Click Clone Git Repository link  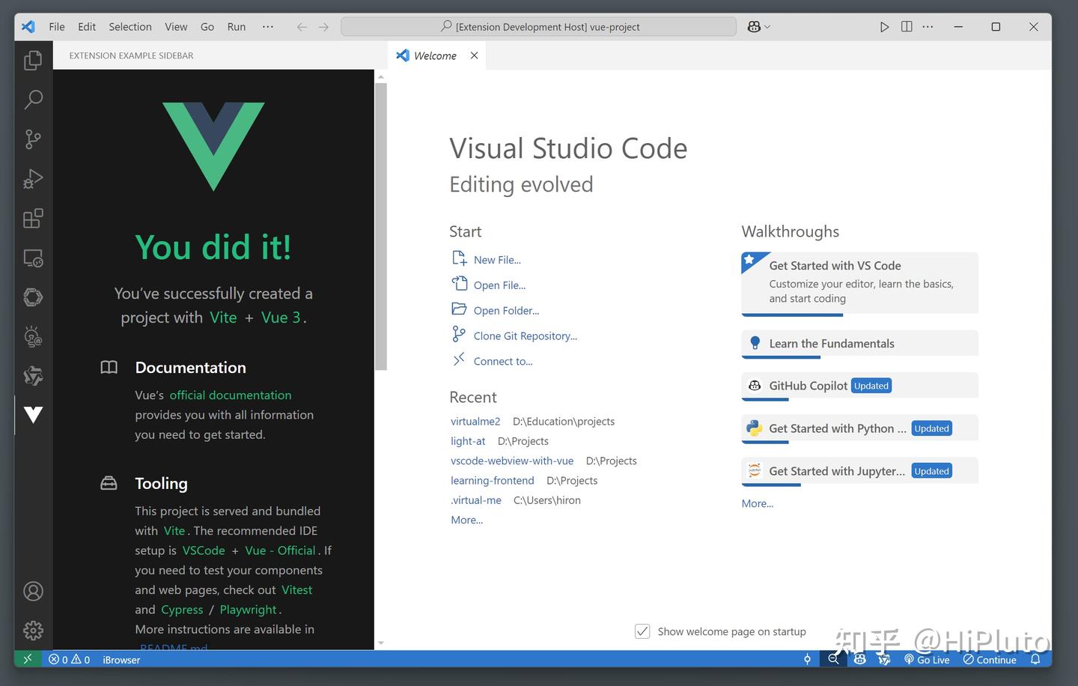click(525, 336)
